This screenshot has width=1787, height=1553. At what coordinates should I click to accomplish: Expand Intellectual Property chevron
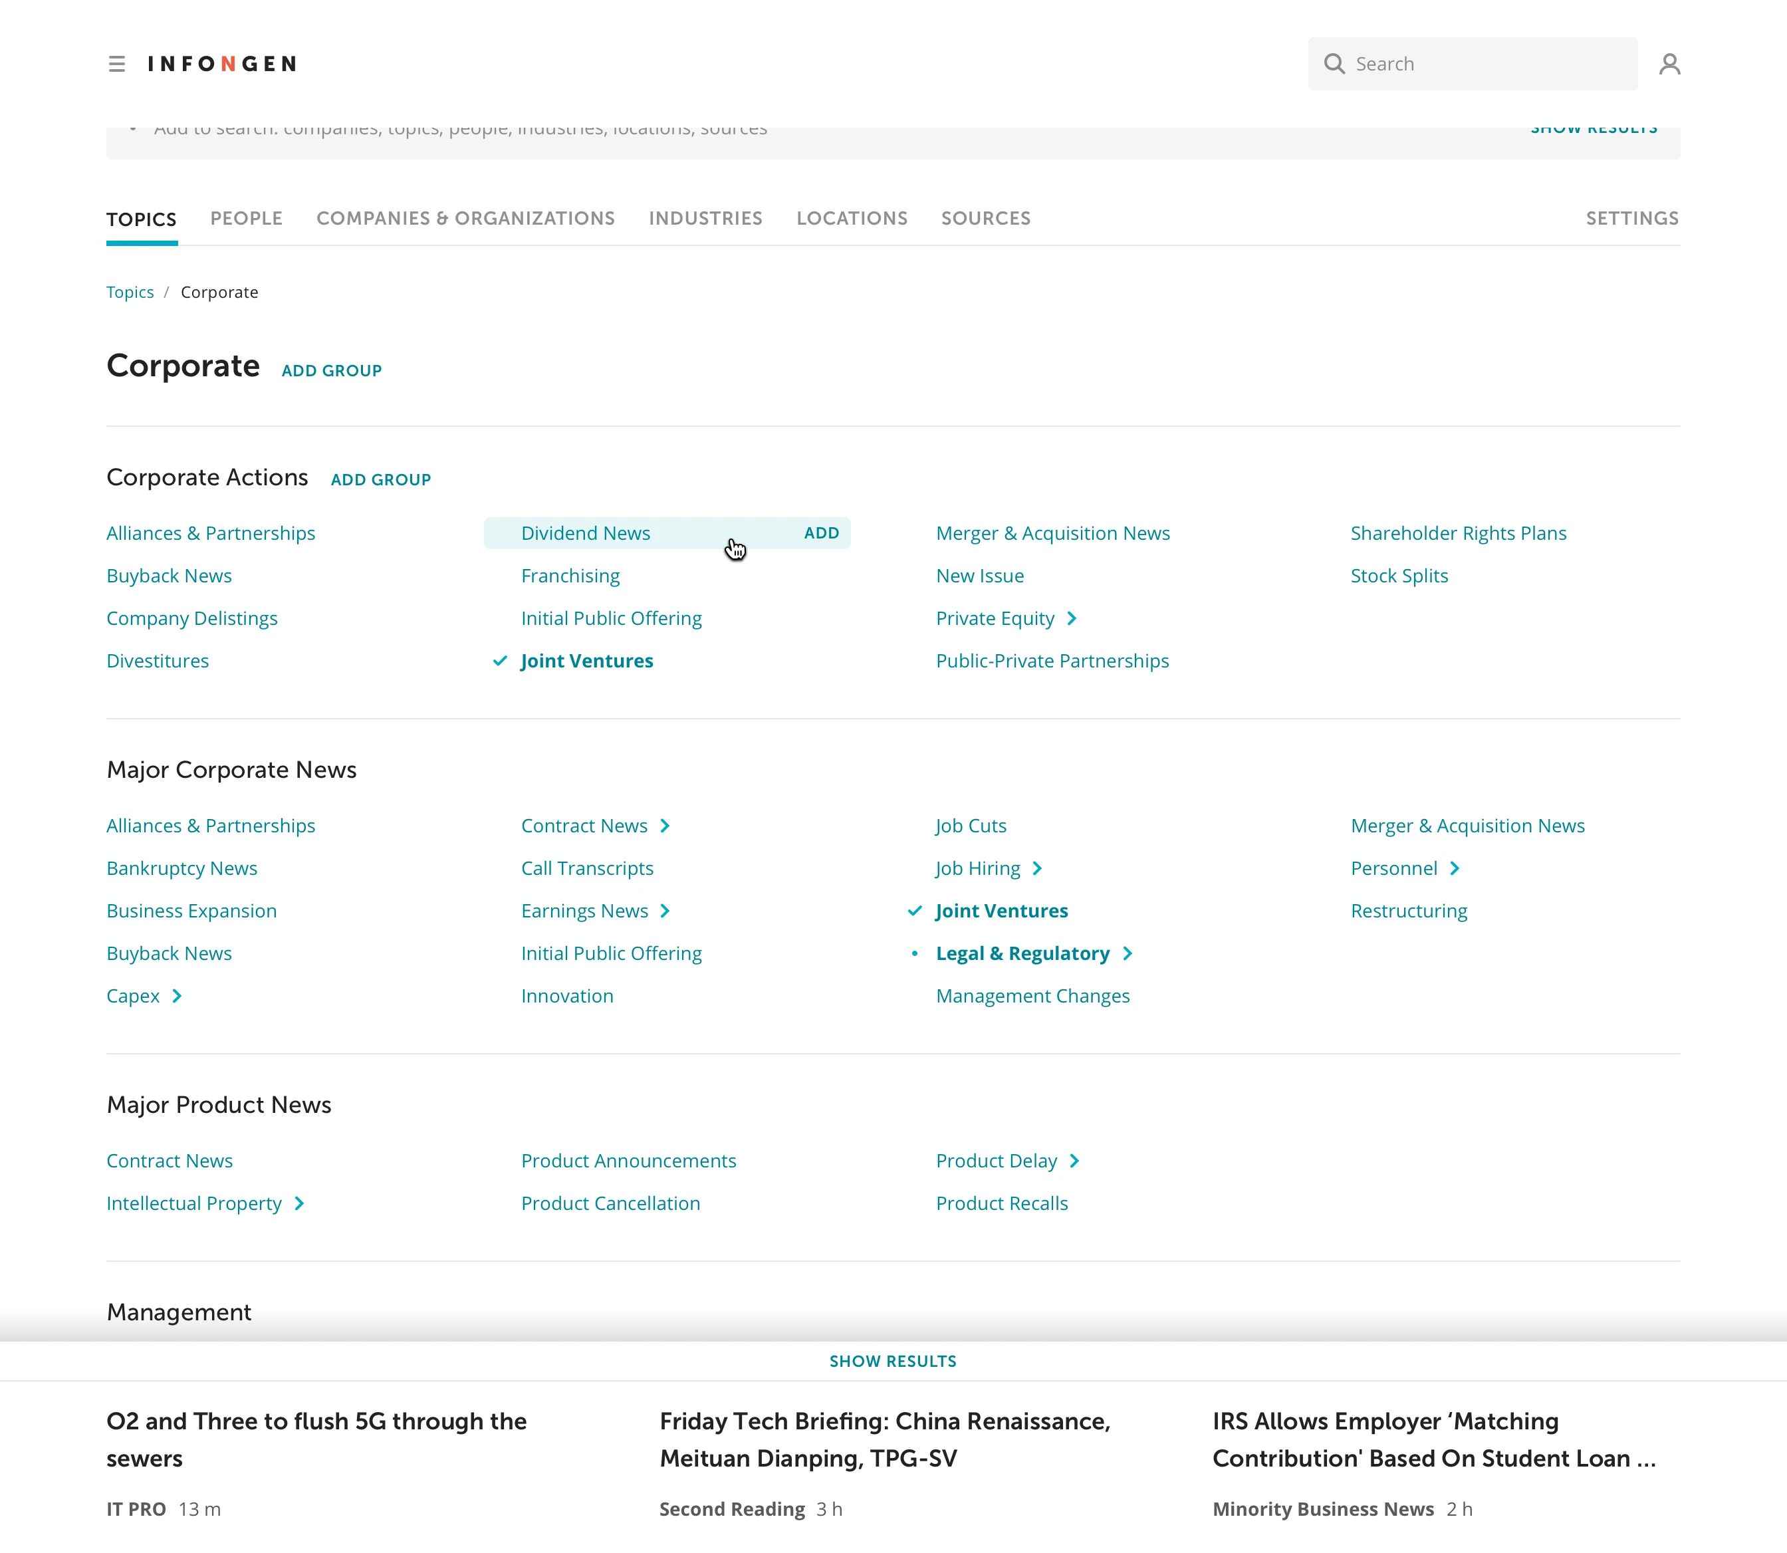click(x=299, y=1204)
